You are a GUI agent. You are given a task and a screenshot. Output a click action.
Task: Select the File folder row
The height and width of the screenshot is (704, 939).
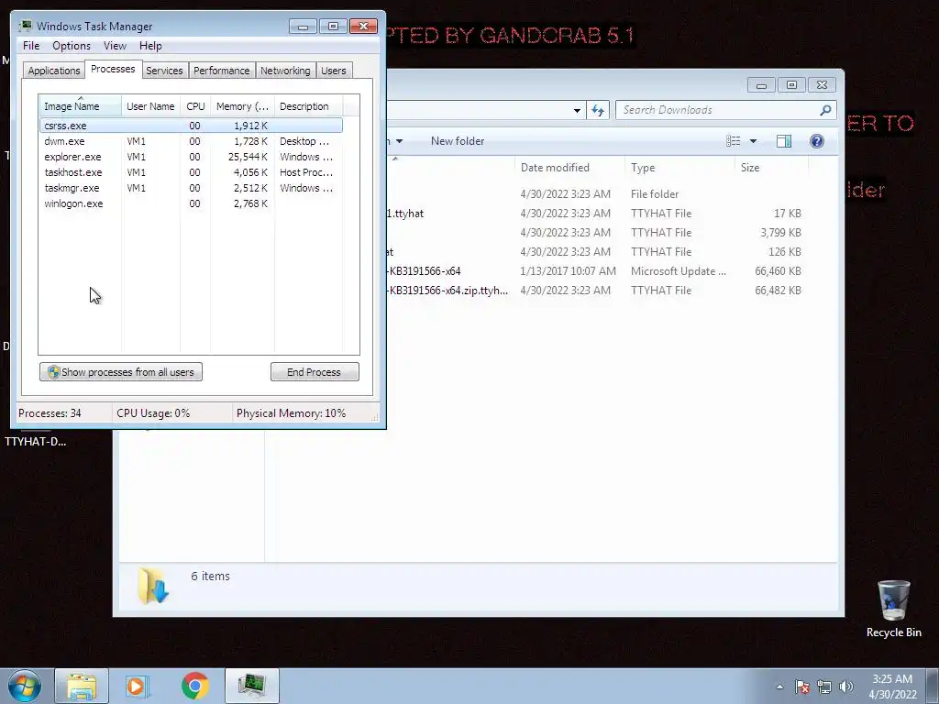pyautogui.click(x=598, y=194)
